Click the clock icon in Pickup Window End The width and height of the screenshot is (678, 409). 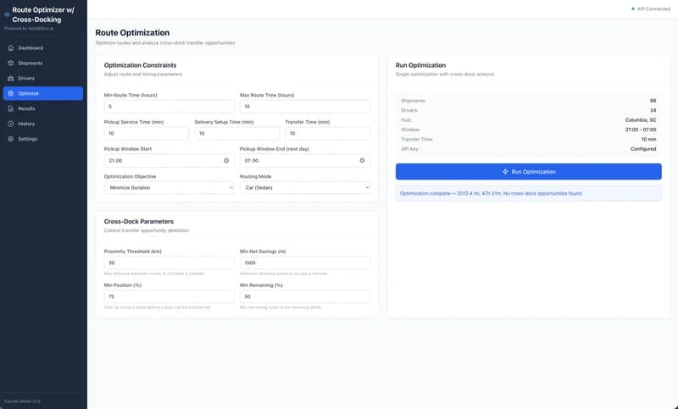click(362, 160)
